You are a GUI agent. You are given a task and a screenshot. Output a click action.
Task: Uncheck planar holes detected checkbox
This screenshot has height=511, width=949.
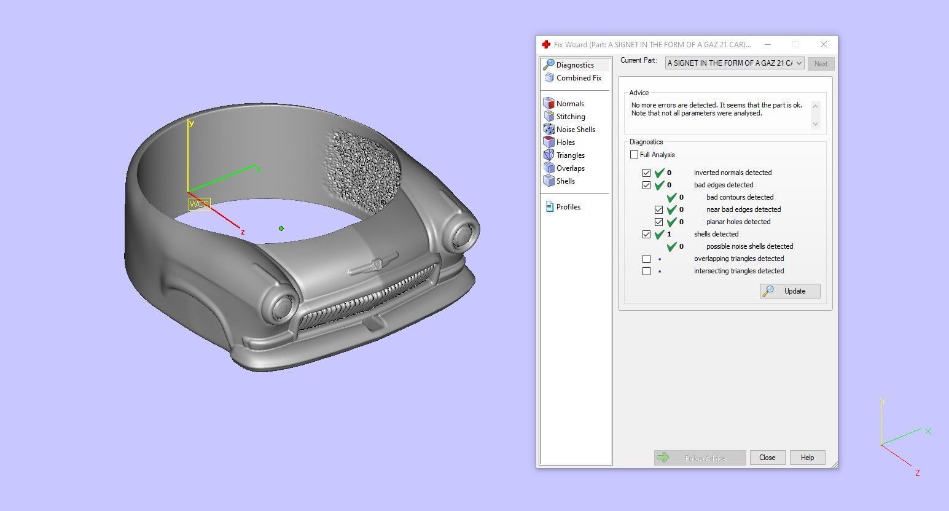pyautogui.click(x=658, y=222)
